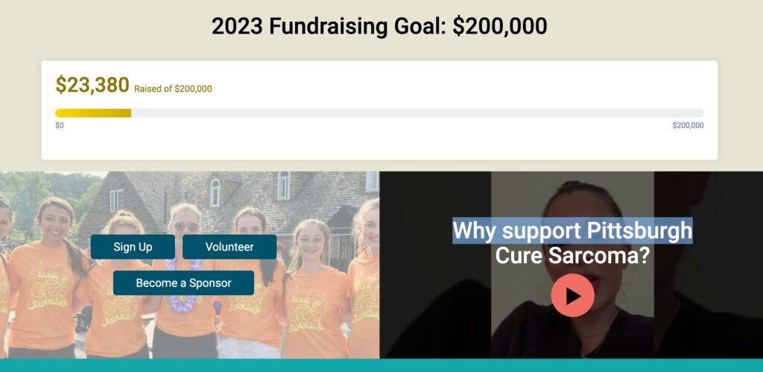Screen dimensions: 763x372
Task: Click the yellow filled progress bar portion
Action: tap(93, 113)
